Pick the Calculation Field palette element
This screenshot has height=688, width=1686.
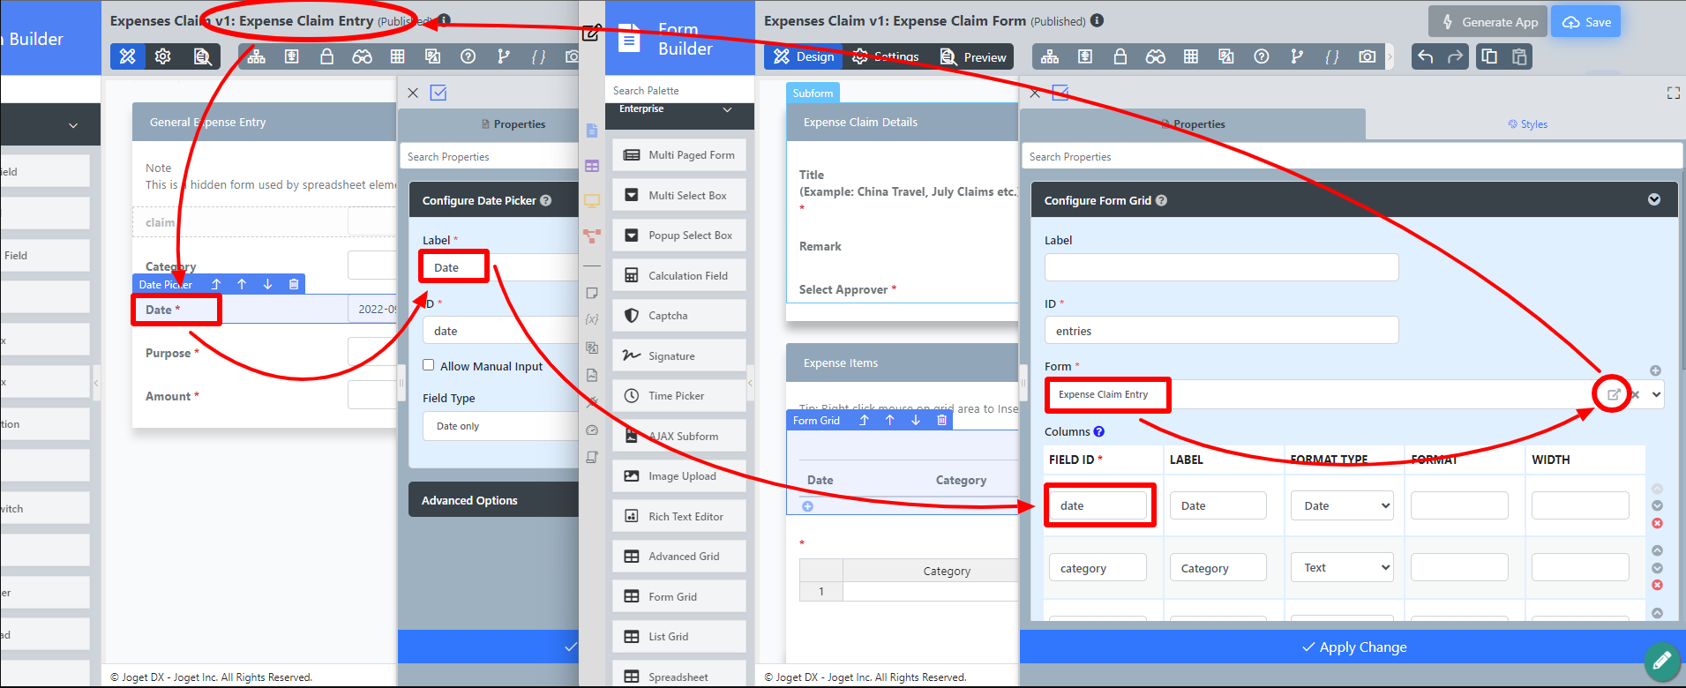679,275
